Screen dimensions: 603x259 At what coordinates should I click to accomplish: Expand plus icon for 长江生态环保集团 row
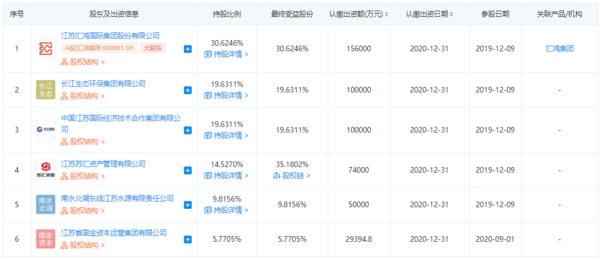[x=188, y=90]
